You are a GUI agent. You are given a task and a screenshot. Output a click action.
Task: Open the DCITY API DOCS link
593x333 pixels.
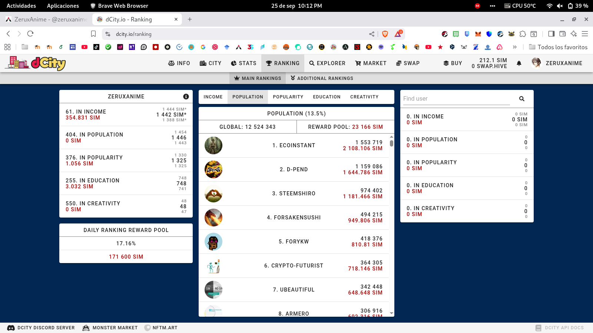[x=560, y=328]
